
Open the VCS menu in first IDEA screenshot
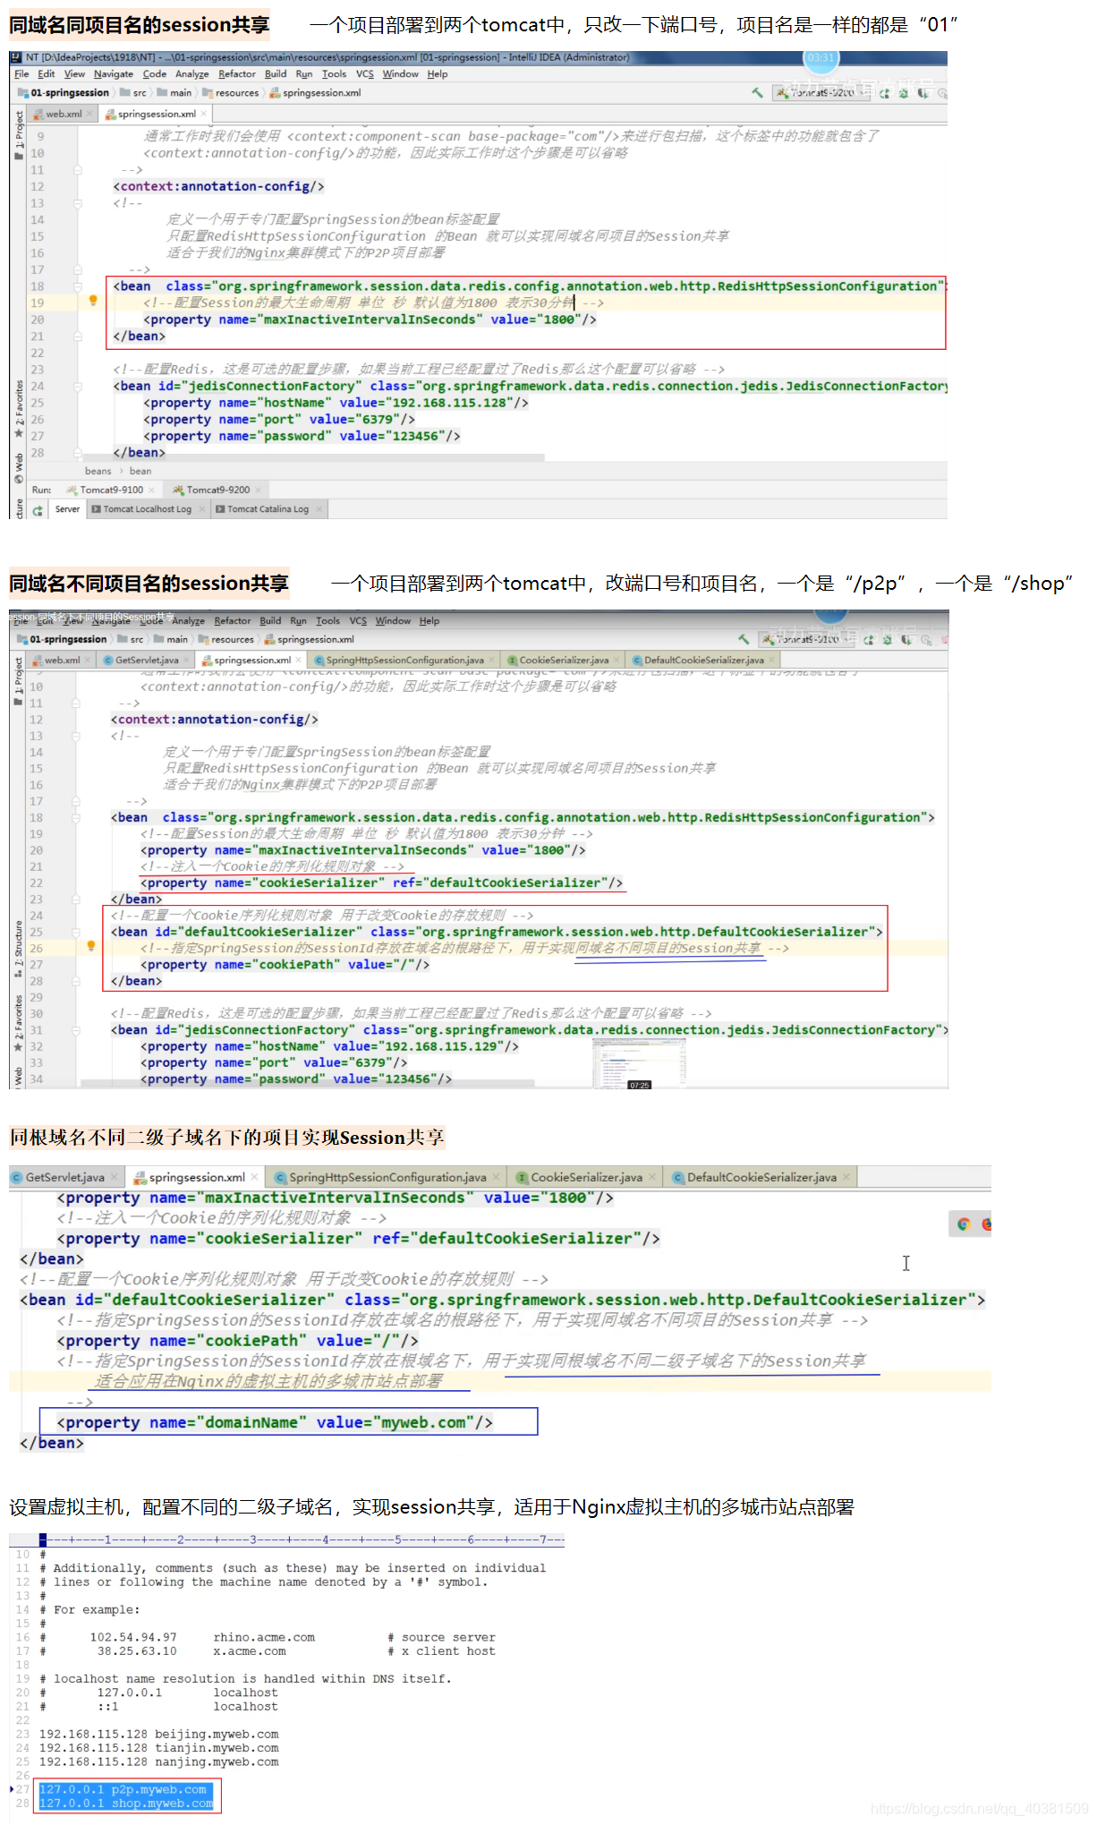click(365, 74)
